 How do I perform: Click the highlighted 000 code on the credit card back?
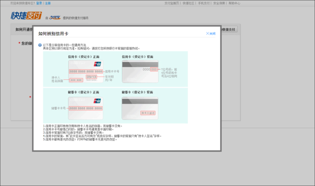(x=154, y=69)
